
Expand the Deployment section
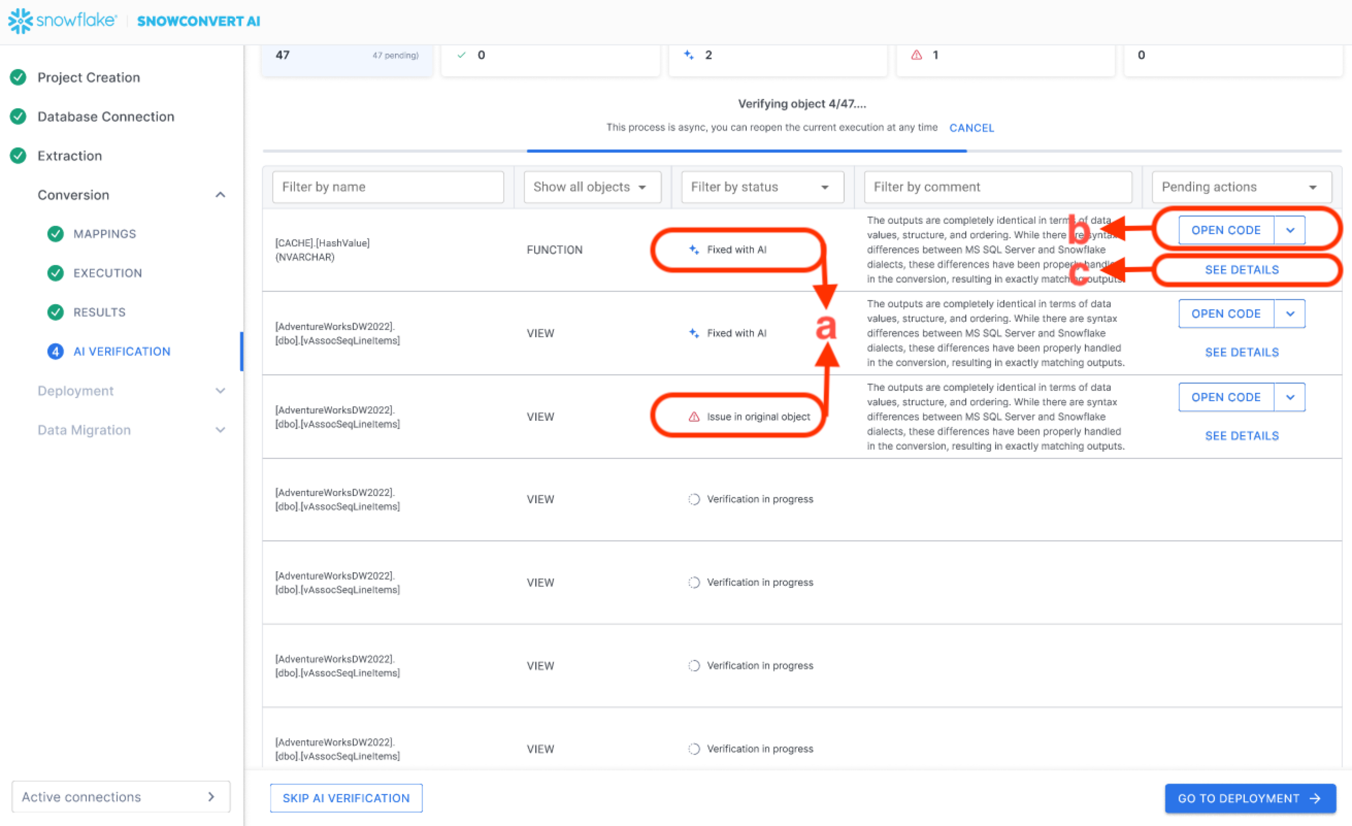coord(221,391)
